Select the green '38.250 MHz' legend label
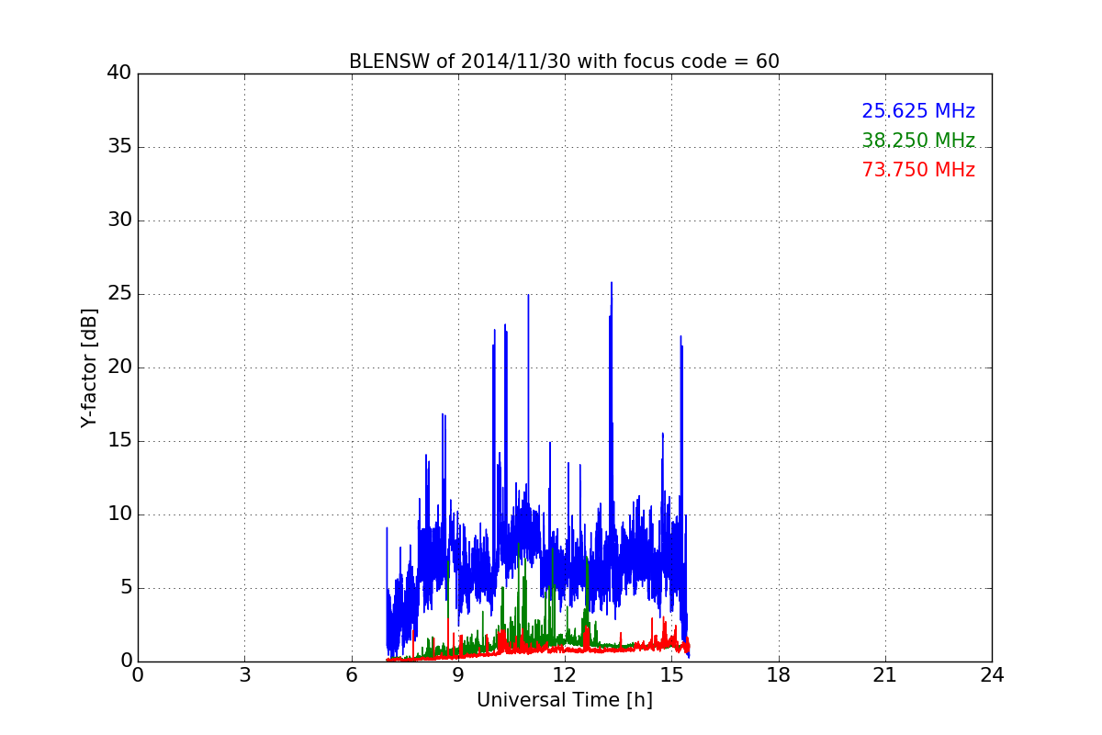 [918, 141]
